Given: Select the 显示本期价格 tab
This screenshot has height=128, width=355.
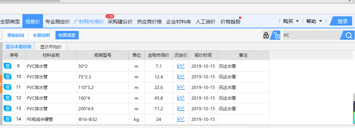Looking at the screenshot, I should click(x=18, y=47).
